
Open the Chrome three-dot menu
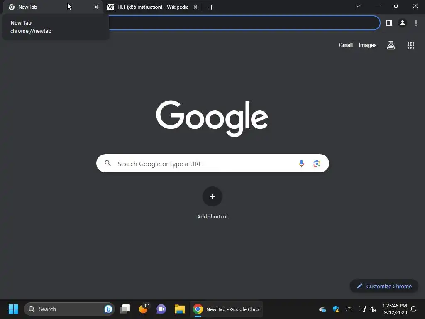click(x=416, y=23)
